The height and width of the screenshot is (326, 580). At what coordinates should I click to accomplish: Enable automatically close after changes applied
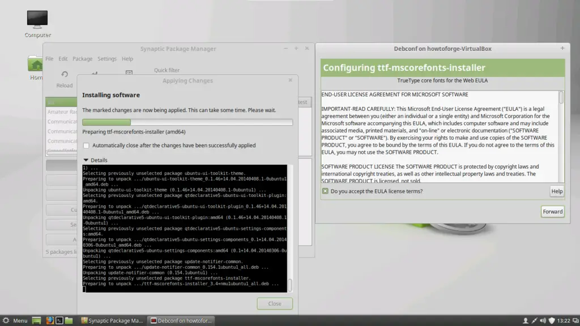tap(86, 145)
